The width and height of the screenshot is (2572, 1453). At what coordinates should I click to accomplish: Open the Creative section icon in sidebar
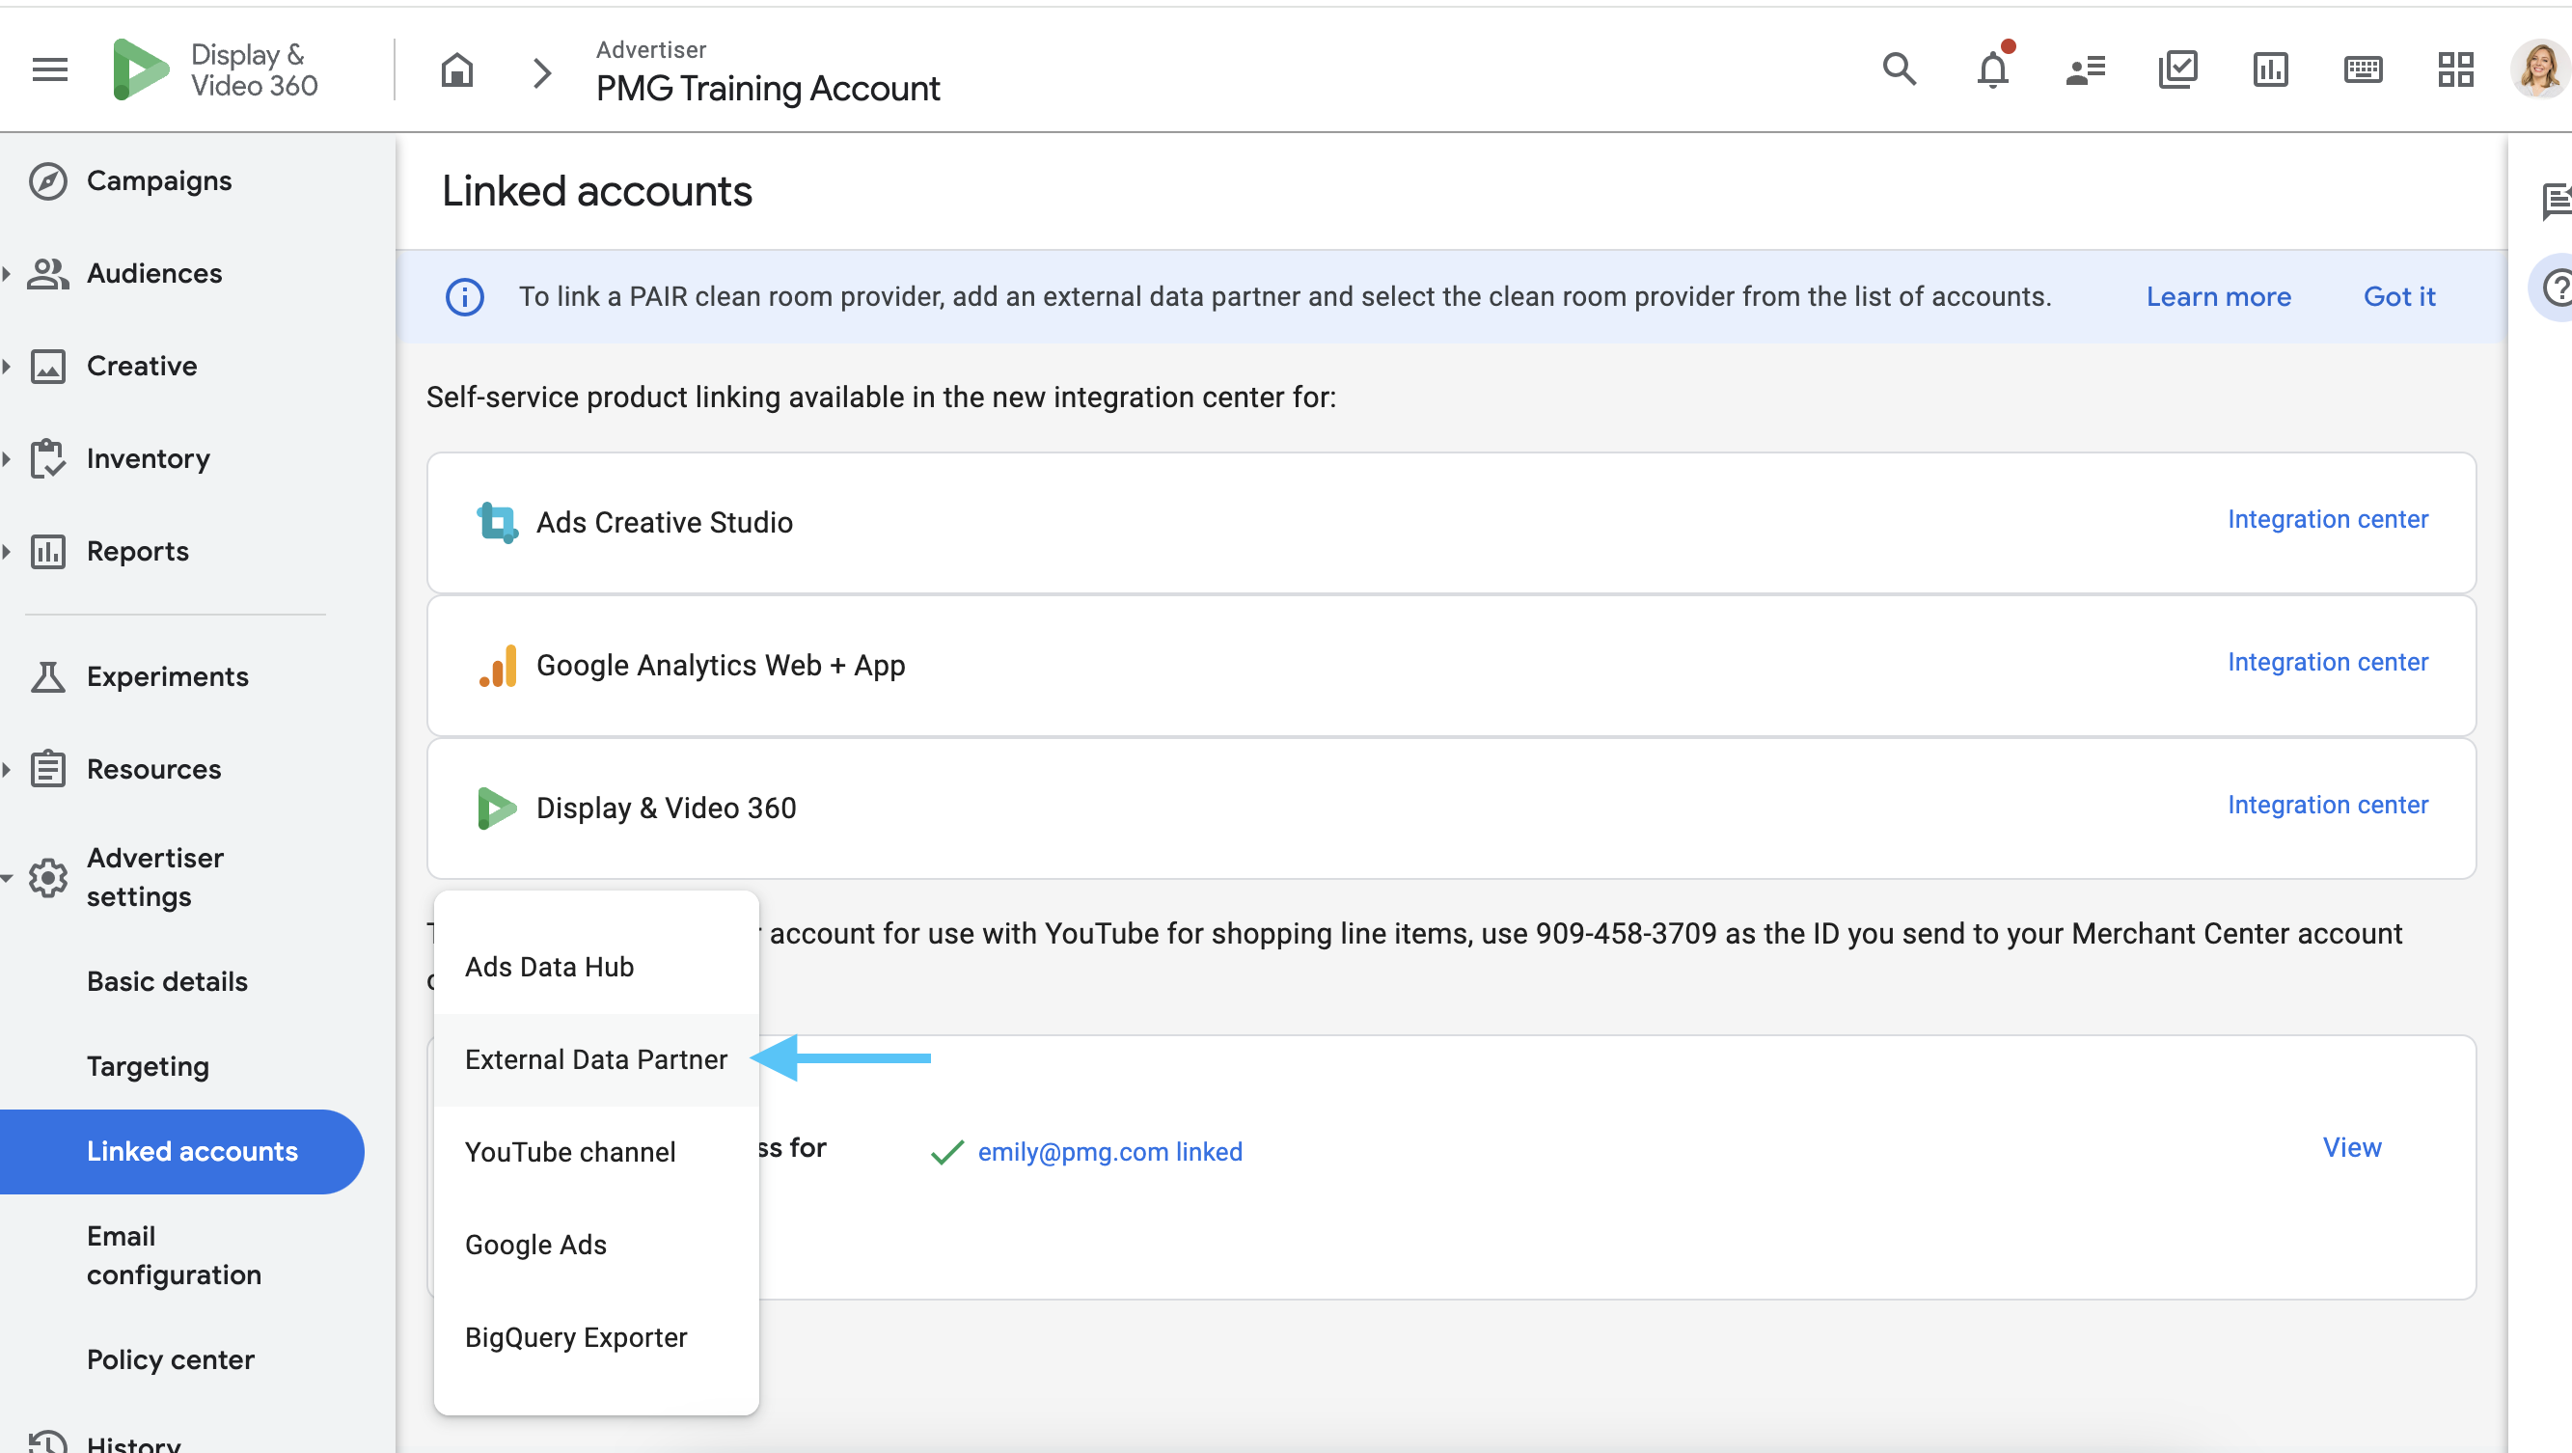[49, 366]
